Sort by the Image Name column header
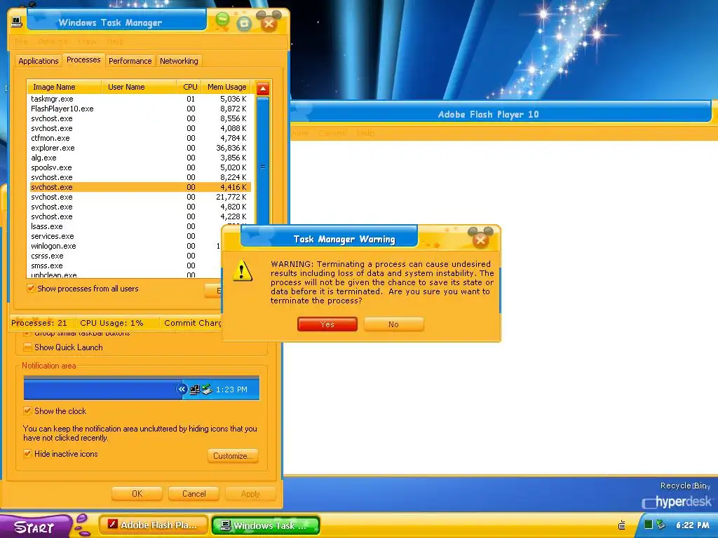The width and height of the screenshot is (718, 538). [x=64, y=87]
